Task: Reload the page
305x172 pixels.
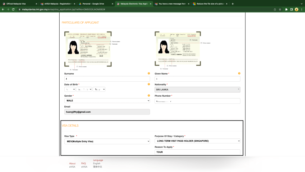Action: tap(13, 9)
